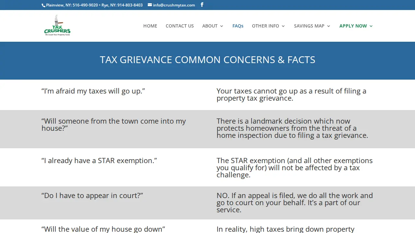Click the envelope icon beside email address
The image size is (415, 233).
[x=150, y=5]
